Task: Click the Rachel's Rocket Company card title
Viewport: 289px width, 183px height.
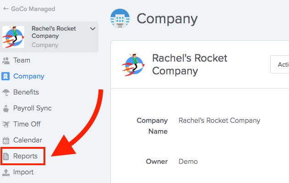Action: 190,65
